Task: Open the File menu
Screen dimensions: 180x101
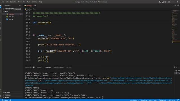Action: click(3, 2)
